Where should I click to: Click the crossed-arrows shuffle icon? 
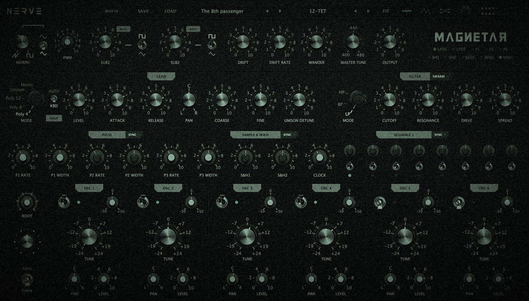point(445,11)
